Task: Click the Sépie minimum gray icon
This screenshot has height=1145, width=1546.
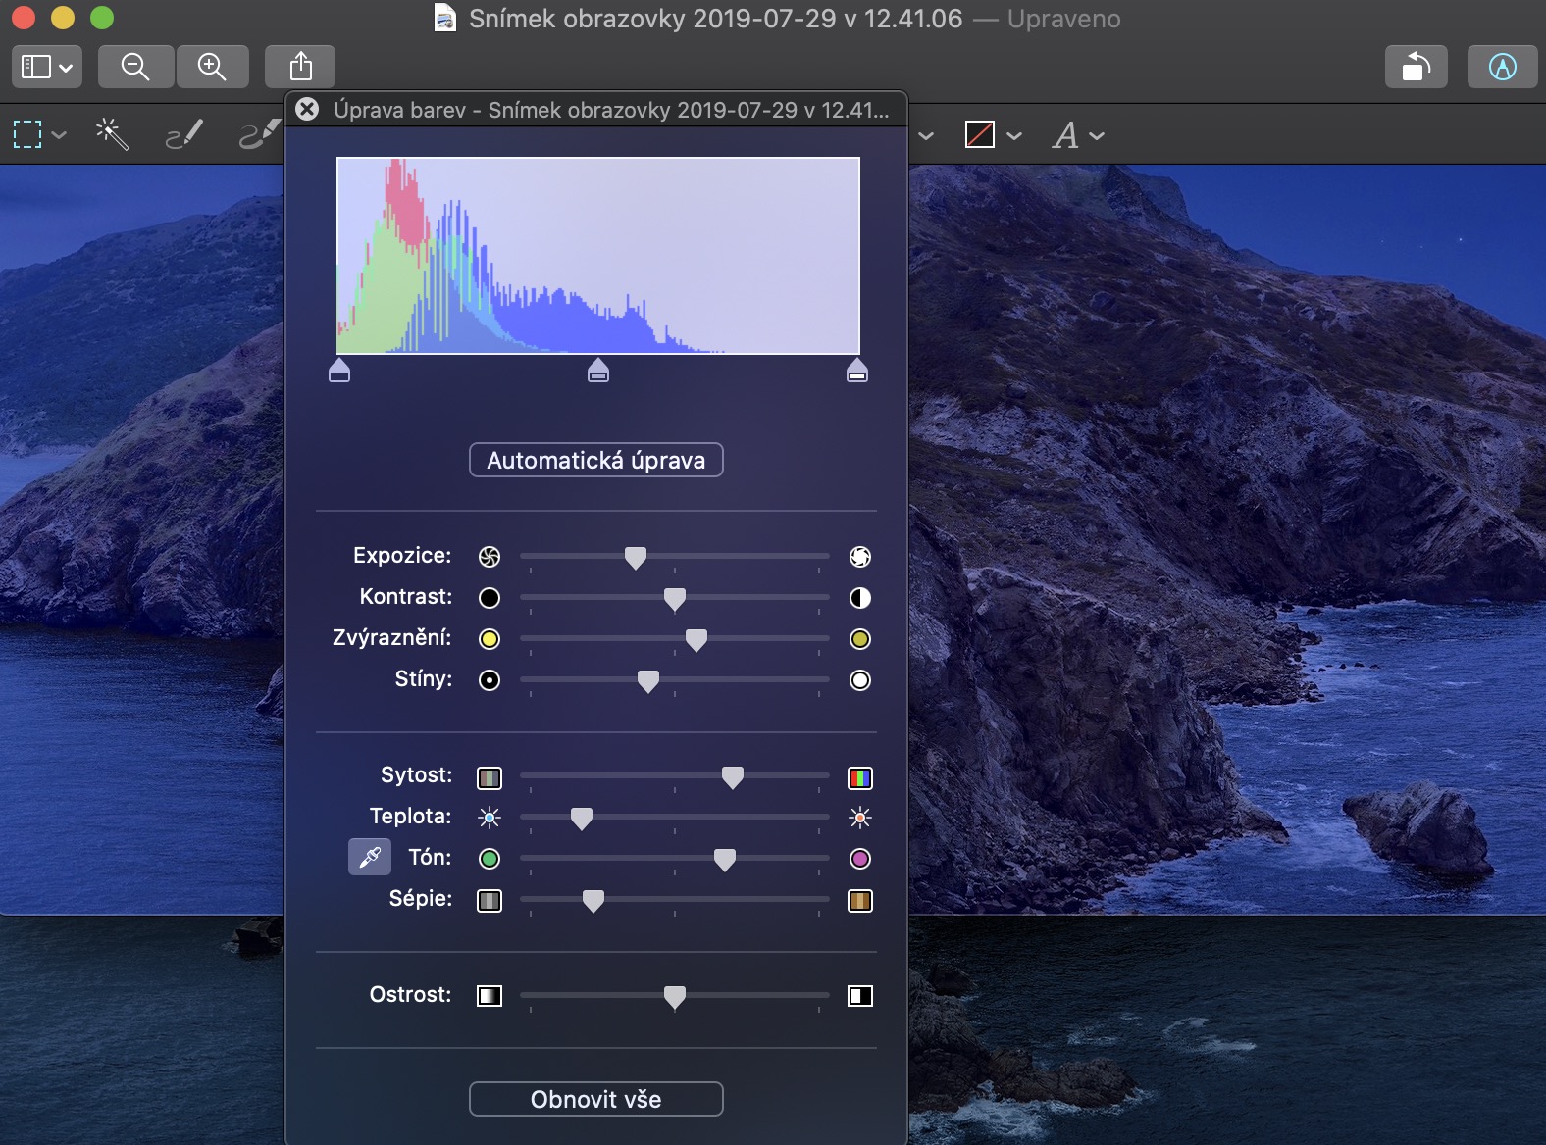Action: click(x=490, y=900)
